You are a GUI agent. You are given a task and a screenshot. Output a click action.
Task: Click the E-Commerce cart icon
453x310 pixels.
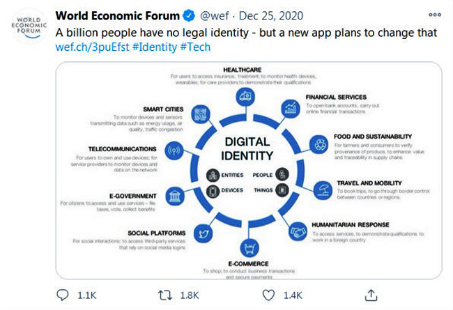pos(247,247)
